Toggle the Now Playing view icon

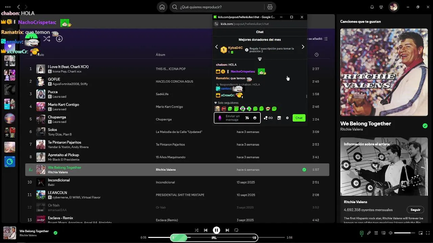pos(362,233)
